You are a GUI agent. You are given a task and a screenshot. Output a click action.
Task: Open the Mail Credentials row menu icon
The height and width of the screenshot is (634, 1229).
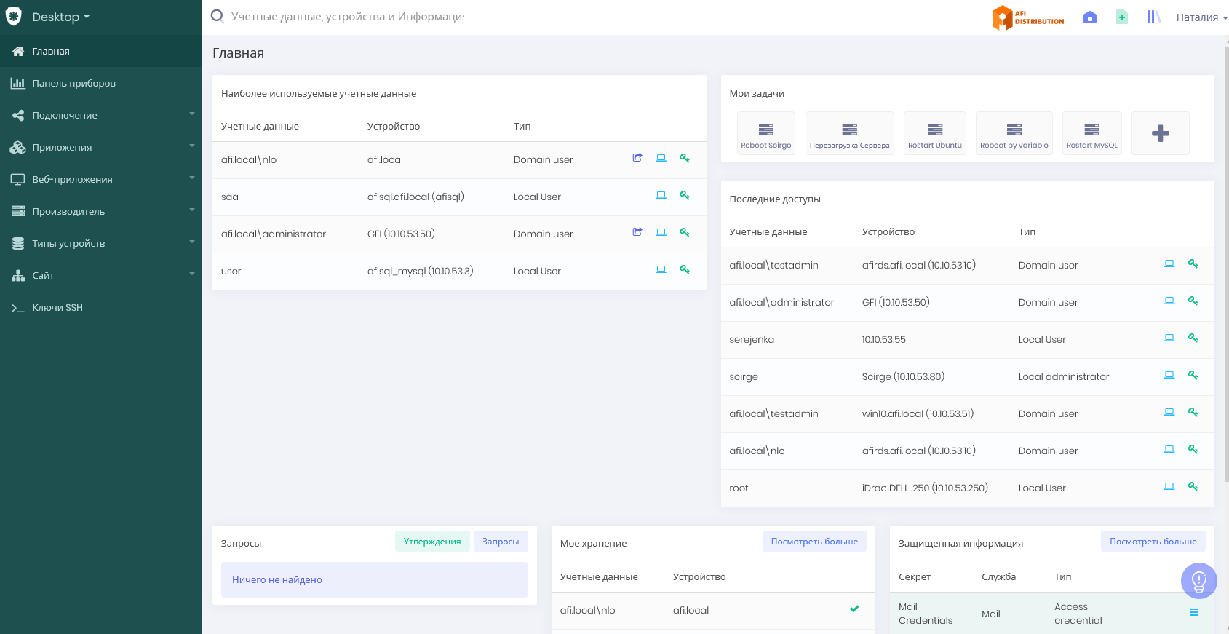click(x=1194, y=613)
